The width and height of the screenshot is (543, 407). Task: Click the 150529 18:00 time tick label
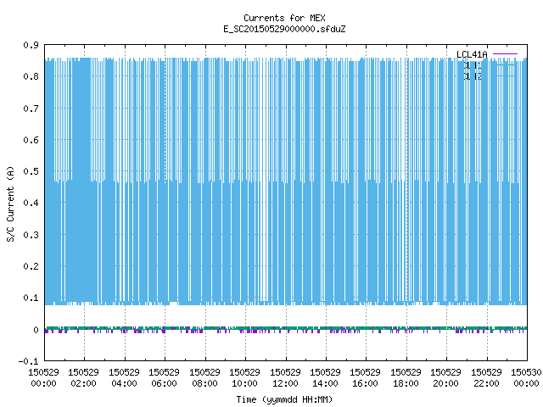pos(406,378)
